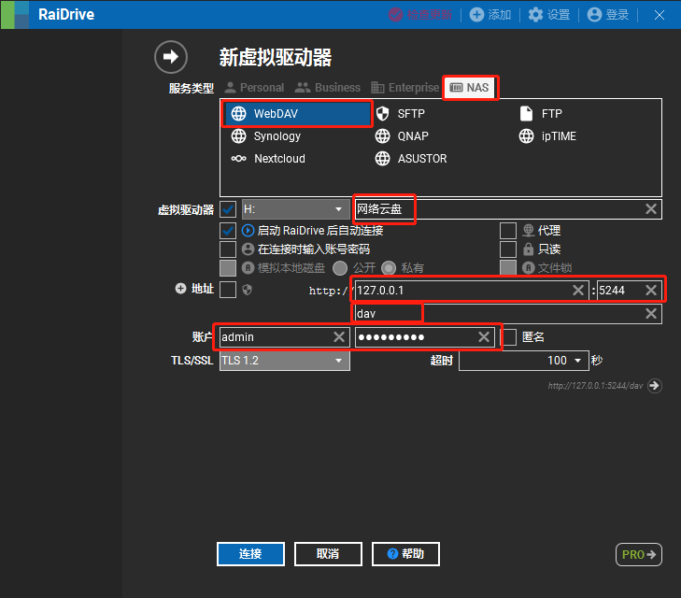Select ipTIME service
Viewport: 681px width, 598px height.
coord(547,136)
